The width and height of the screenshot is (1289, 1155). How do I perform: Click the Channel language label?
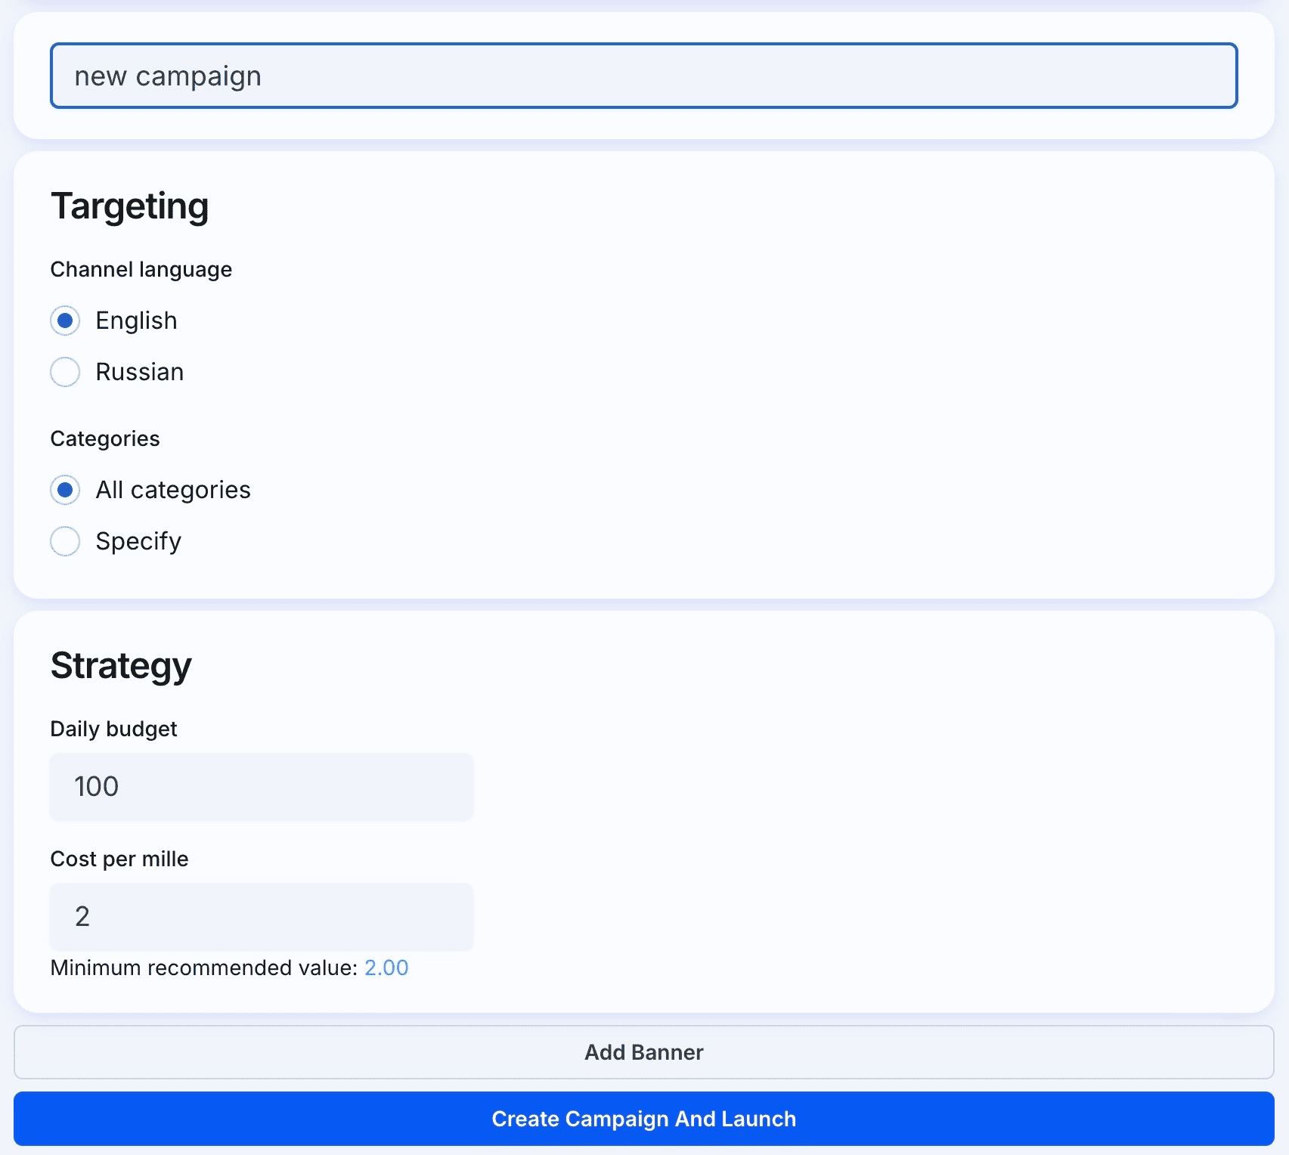point(141,269)
